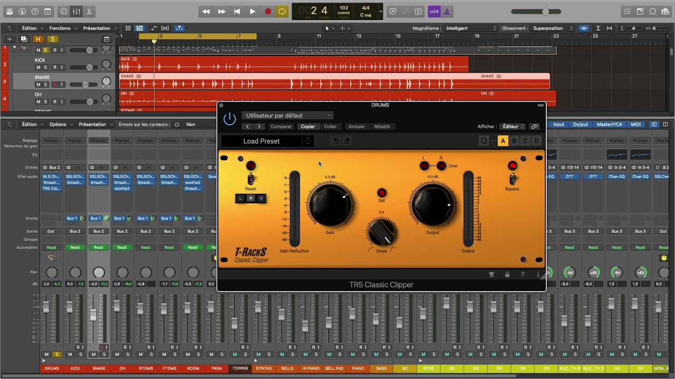The image size is (675, 379).
Task: Click the Solo S button in the control bar
Action: (x=418, y=12)
